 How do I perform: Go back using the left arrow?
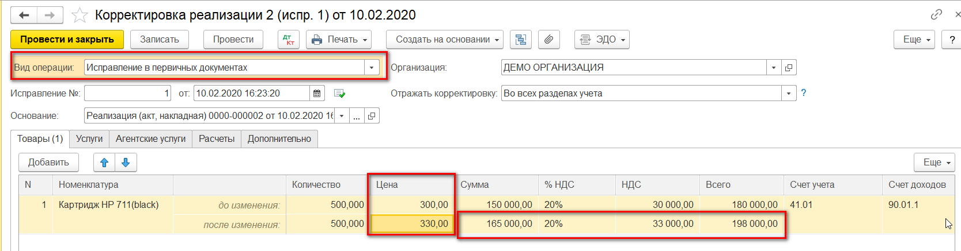coord(24,15)
